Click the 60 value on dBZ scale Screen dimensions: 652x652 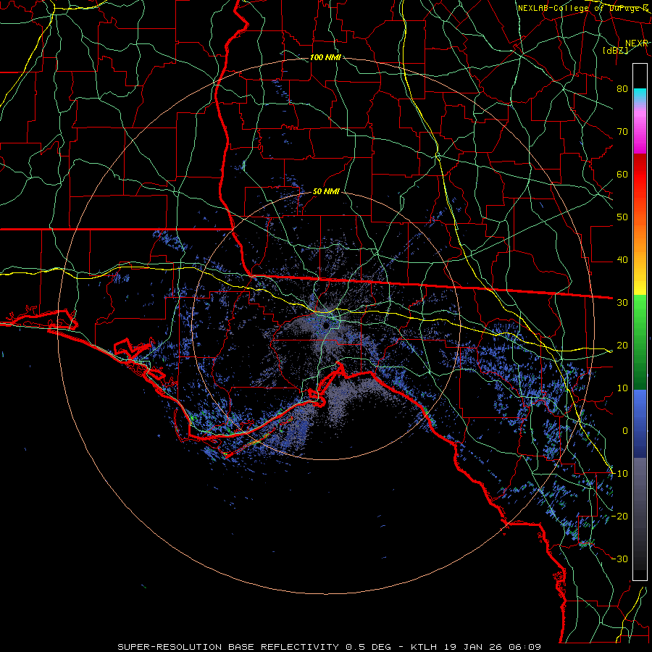click(x=622, y=175)
